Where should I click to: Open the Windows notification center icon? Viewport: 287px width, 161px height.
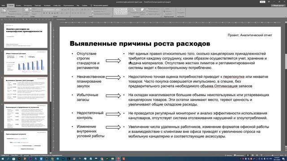point(283,159)
